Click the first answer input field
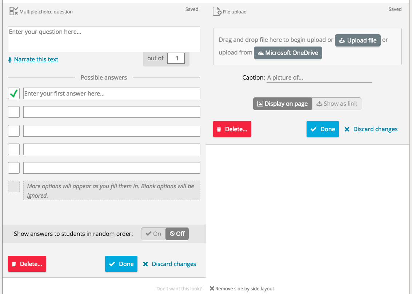 (x=112, y=93)
